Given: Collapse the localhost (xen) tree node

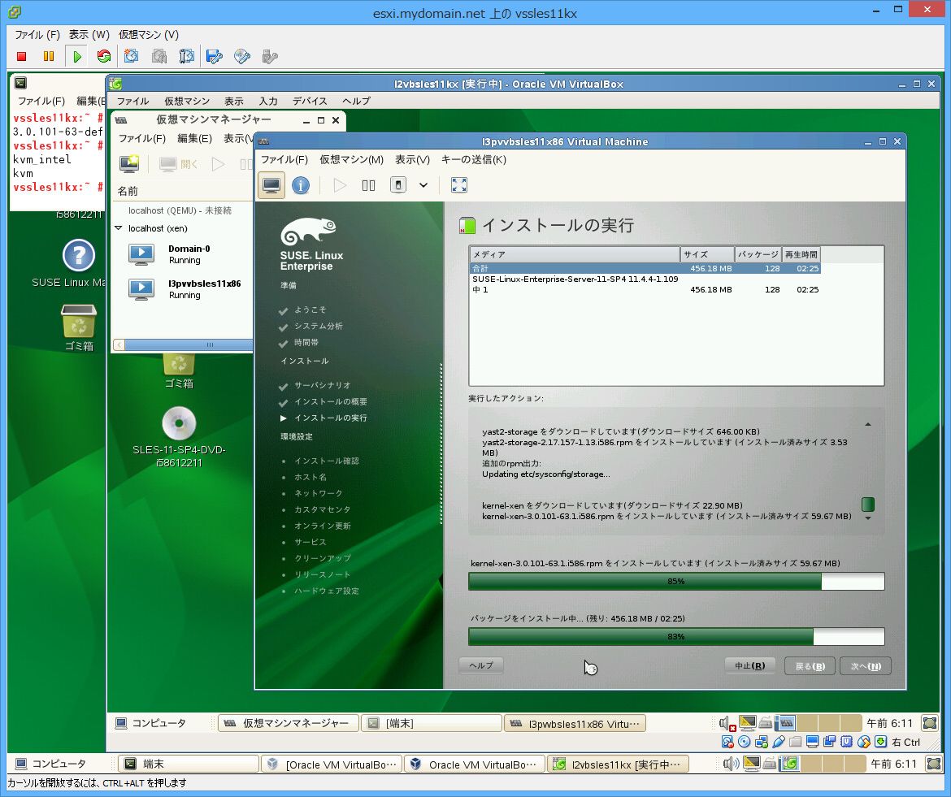Looking at the screenshot, I should click(119, 228).
